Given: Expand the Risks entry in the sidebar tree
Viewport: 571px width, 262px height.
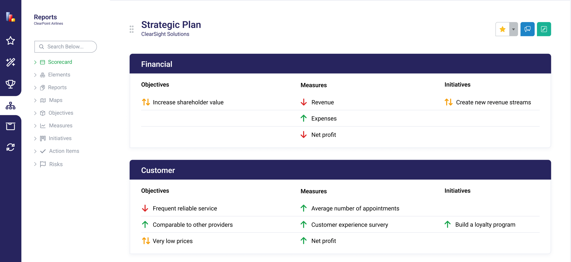Looking at the screenshot, I should pyautogui.click(x=35, y=164).
